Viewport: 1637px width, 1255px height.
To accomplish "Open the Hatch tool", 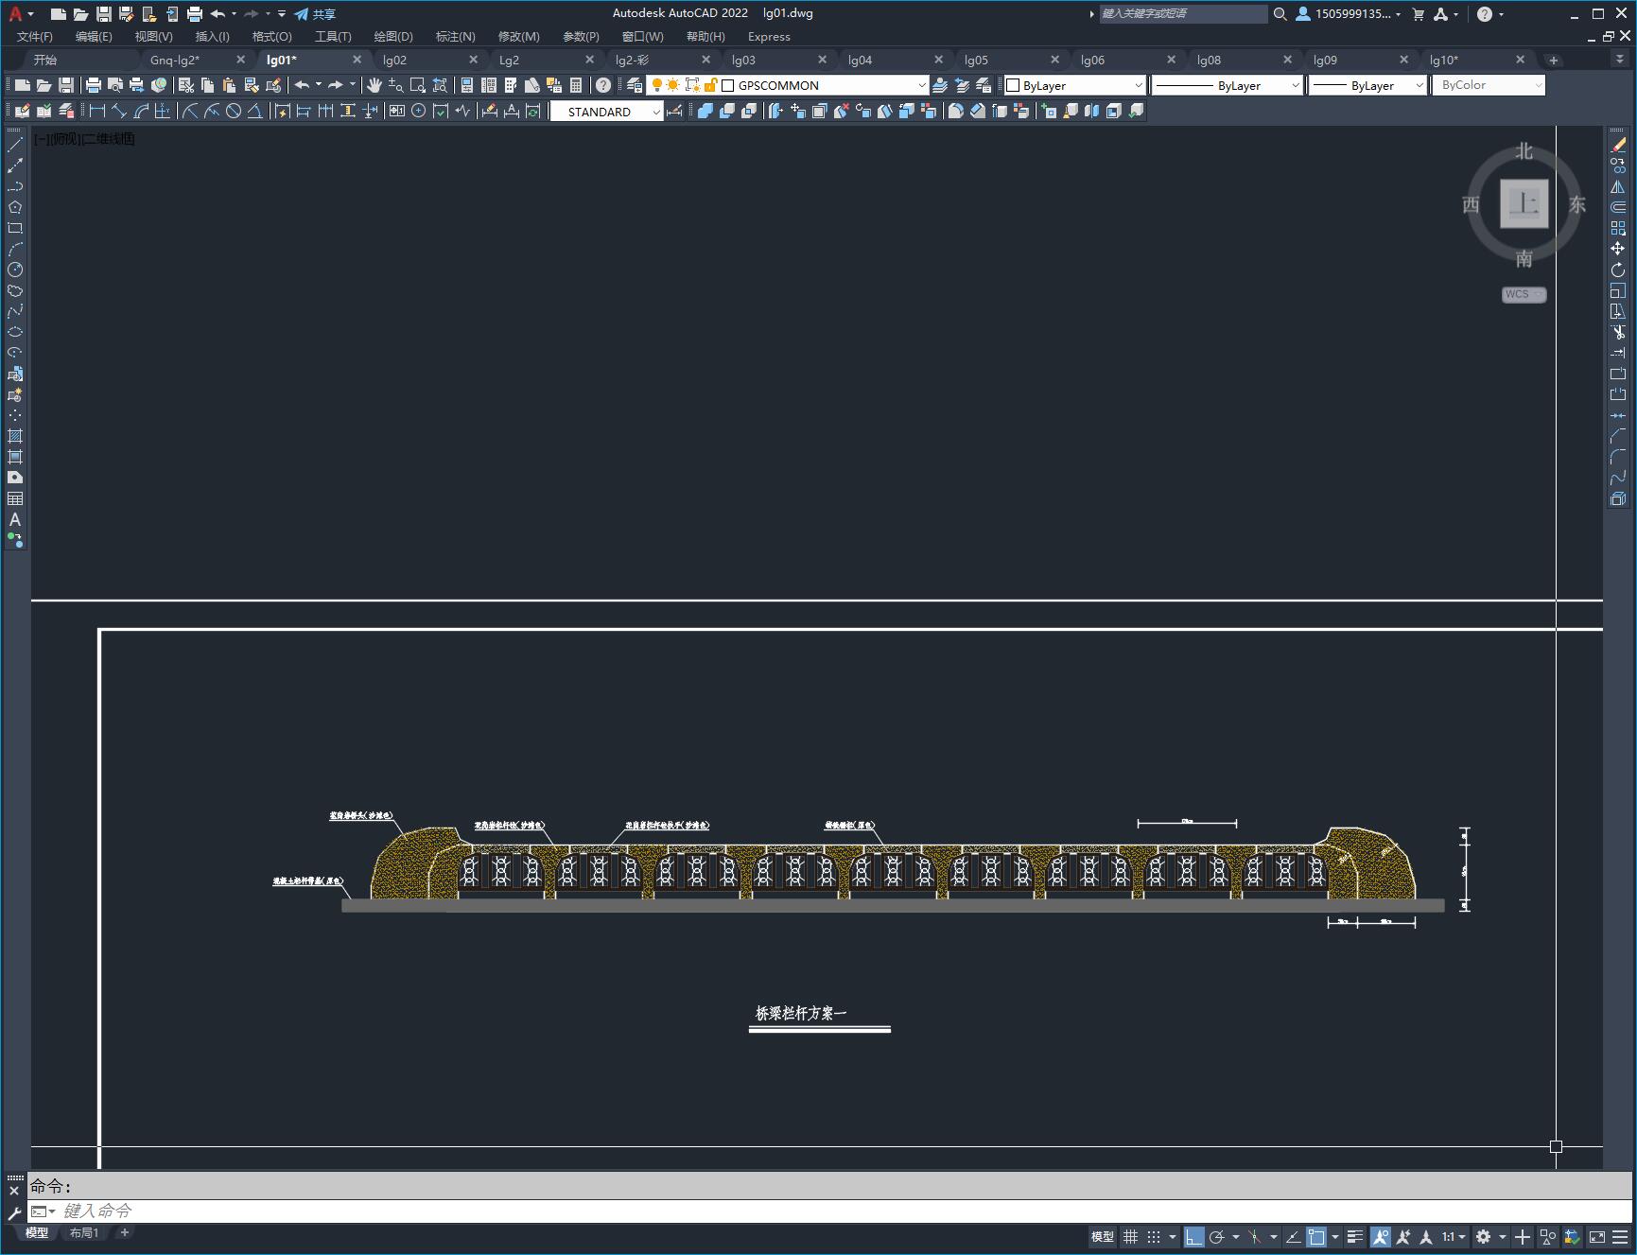I will 15,436.
